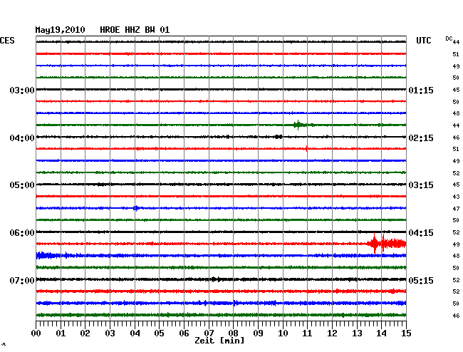Select minute tick label 13 on axis
Viewport: 463px width, 352px height.
coord(357,333)
